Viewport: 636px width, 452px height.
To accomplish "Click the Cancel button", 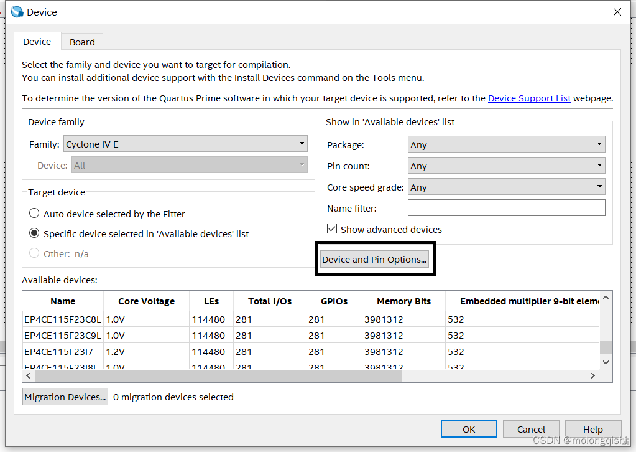I will click(531, 429).
